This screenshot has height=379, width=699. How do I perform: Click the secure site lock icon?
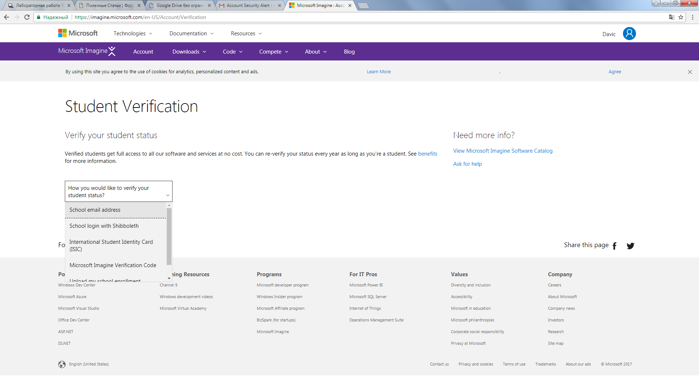(x=39, y=17)
